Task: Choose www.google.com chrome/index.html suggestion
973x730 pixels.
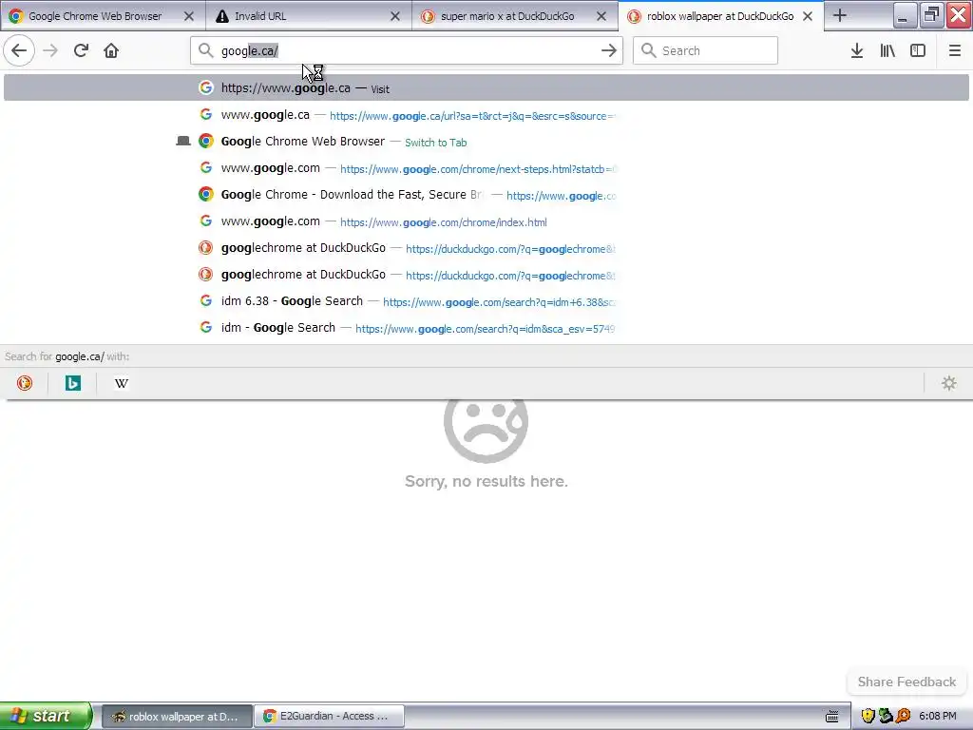Action: point(486,221)
